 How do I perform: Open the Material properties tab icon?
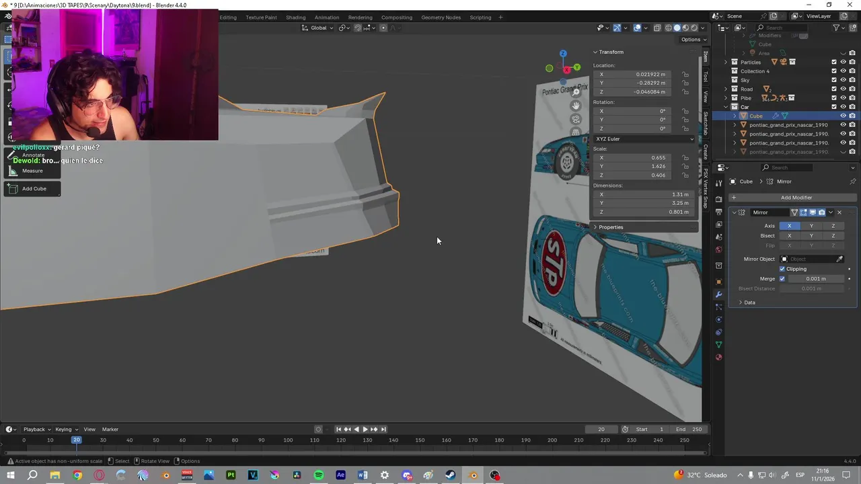click(x=718, y=358)
